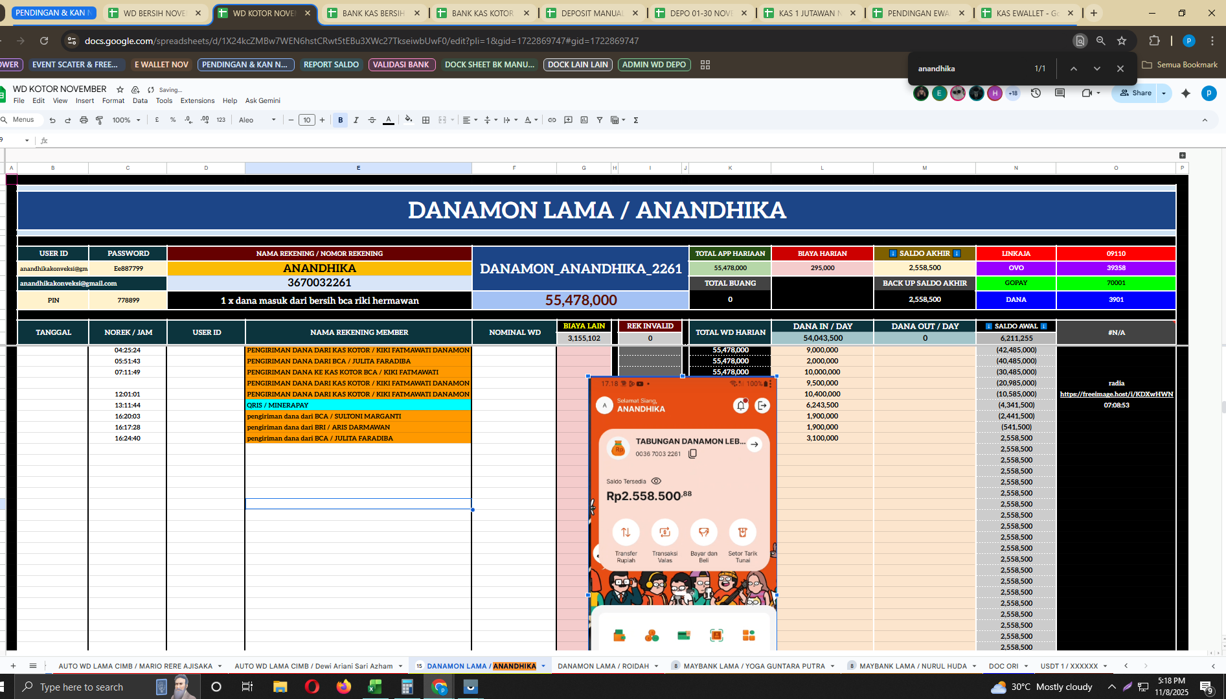Open the text color picker
The image size is (1226, 699).
(x=389, y=120)
